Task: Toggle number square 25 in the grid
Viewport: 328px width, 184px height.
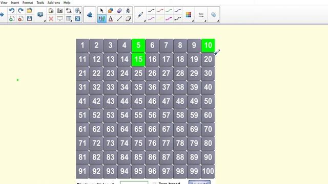Action: (x=138, y=73)
